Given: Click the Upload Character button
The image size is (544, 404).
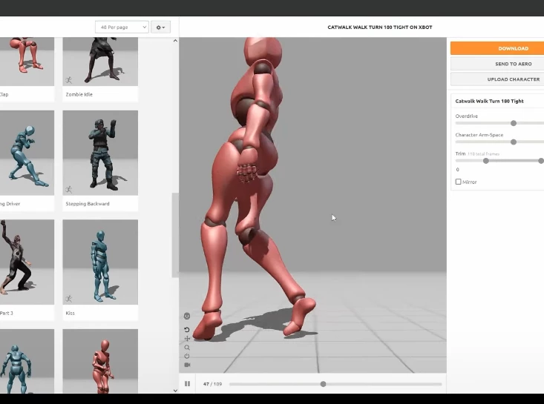Looking at the screenshot, I should click(x=497, y=79).
